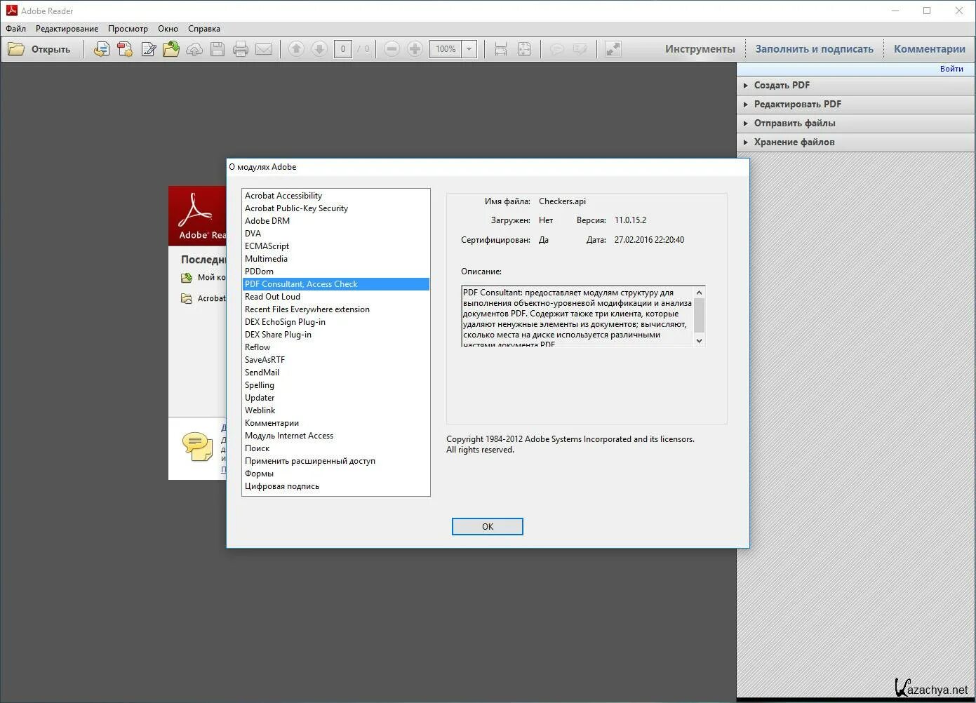
Task: Select Adobe DRM in module list
Action: pos(336,221)
